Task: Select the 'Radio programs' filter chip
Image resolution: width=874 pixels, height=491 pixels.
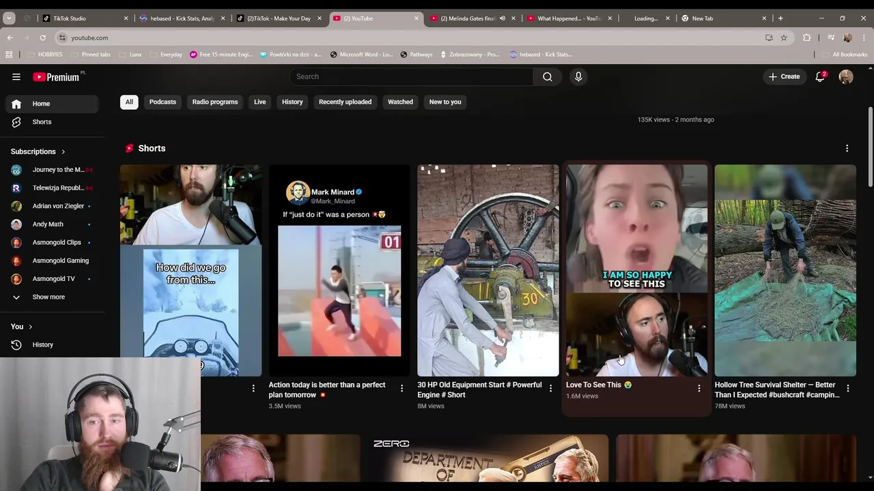Action: pyautogui.click(x=215, y=102)
